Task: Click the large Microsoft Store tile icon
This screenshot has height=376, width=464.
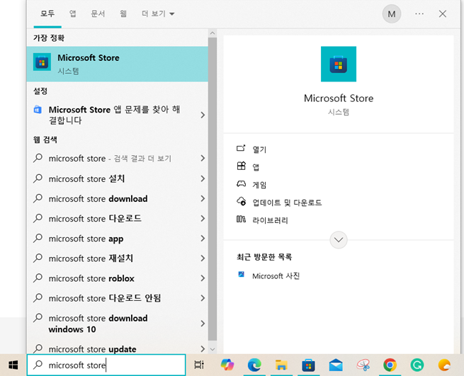Action: (338, 64)
